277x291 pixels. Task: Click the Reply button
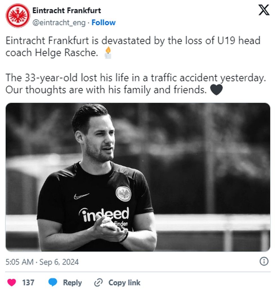point(72,282)
